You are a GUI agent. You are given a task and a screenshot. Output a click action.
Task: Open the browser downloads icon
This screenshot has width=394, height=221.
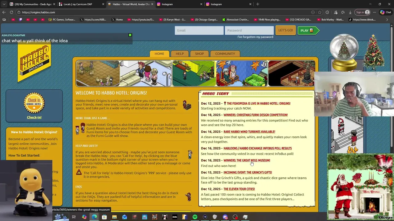pos(350,12)
